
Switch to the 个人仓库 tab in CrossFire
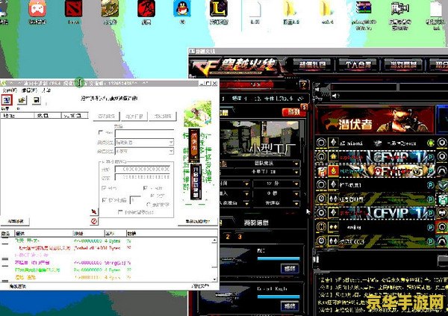[x=358, y=64]
